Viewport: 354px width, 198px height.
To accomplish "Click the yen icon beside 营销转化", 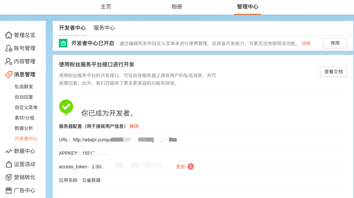I will tap(8, 177).
